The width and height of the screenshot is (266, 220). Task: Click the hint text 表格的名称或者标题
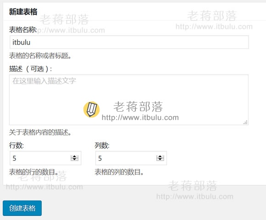[40, 56]
